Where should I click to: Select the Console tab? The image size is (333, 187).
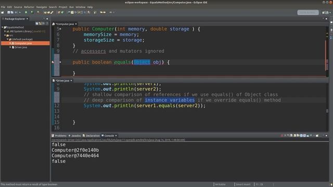(108, 136)
